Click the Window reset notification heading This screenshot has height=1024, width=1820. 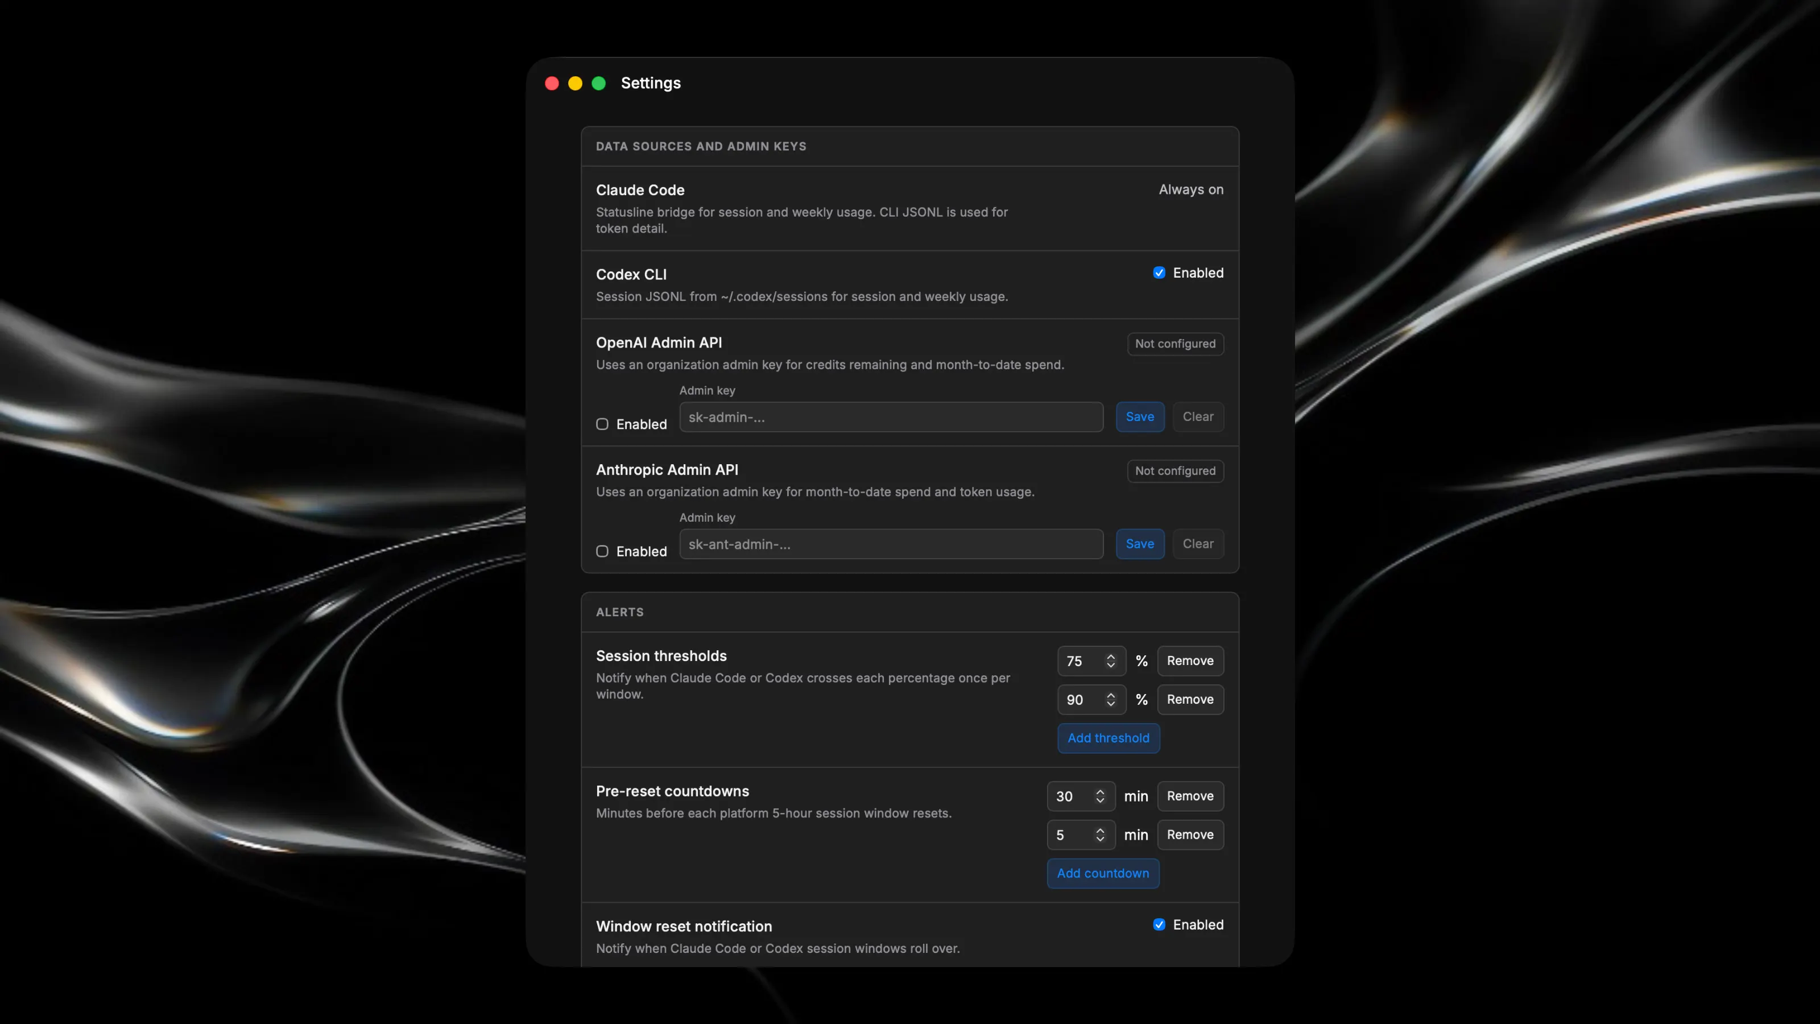[x=683, y=927]
